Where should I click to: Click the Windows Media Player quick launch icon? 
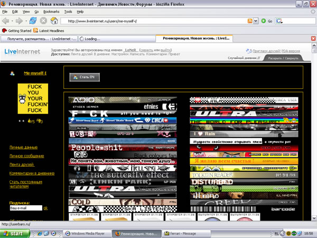point(53,234)
